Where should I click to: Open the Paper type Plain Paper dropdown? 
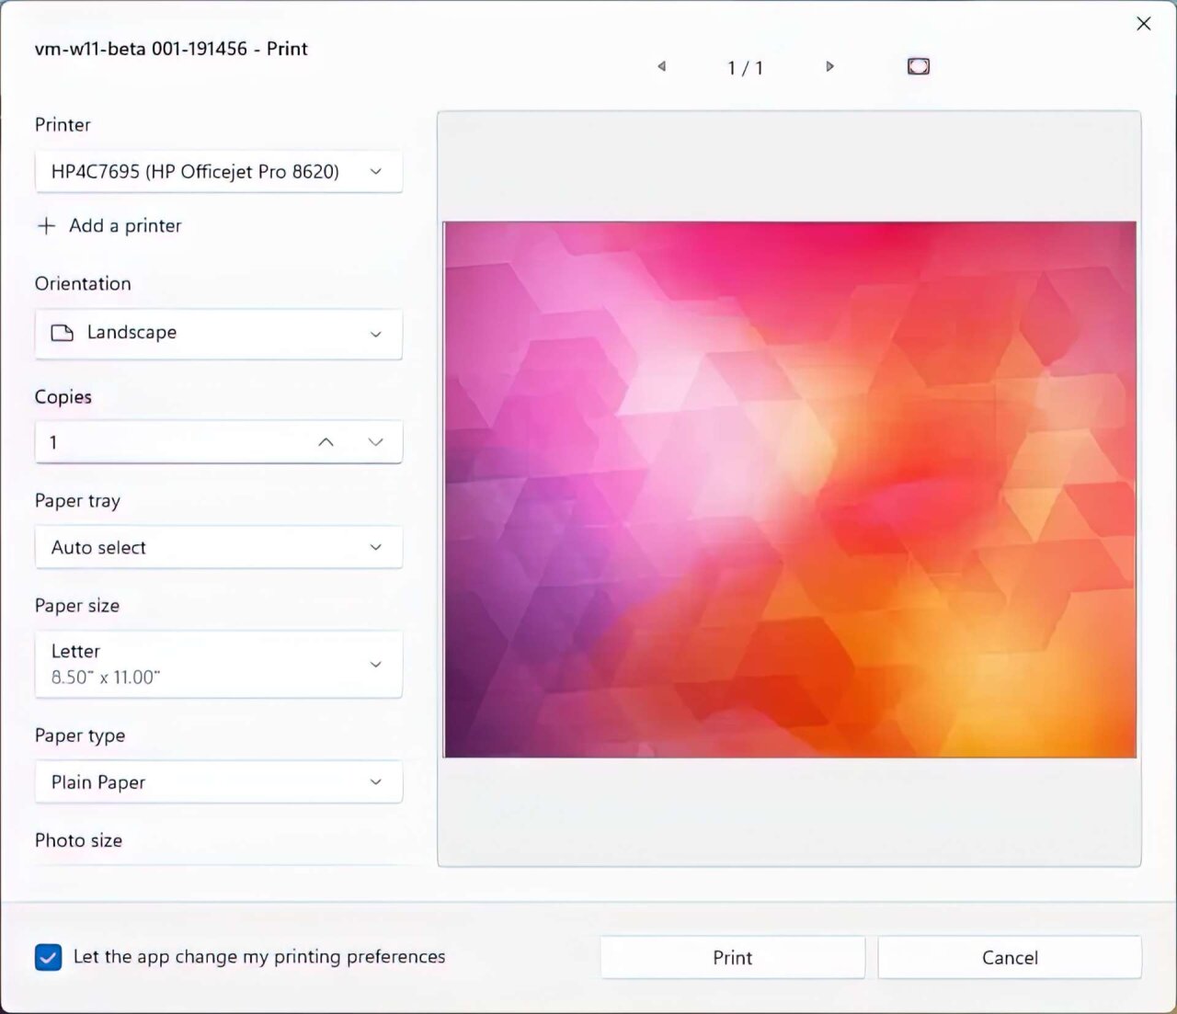coord(218,782)
